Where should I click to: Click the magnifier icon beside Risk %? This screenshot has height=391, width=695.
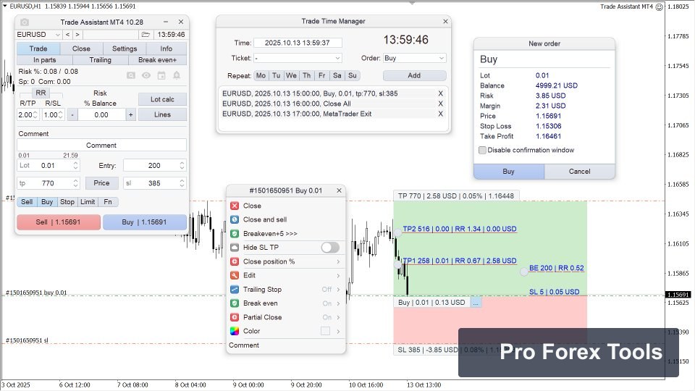click(x=131, y=75)
